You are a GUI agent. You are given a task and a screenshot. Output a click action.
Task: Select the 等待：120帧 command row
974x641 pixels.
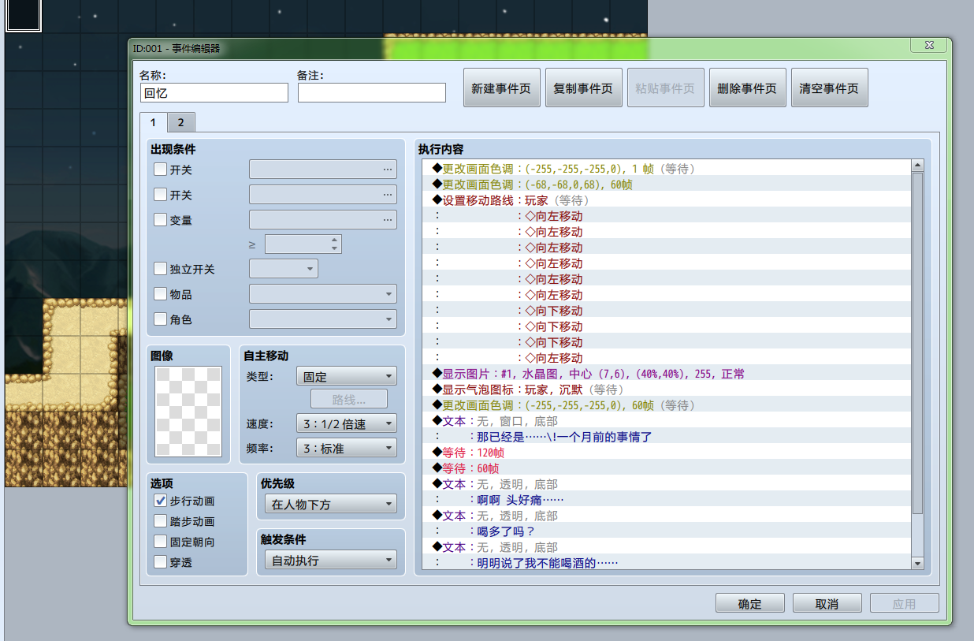[x=666, y=453]
